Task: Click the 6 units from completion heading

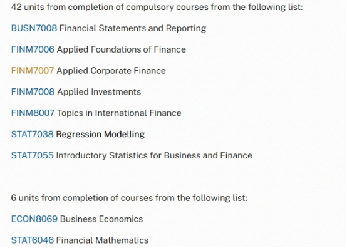Action: (x=129, y=198)
